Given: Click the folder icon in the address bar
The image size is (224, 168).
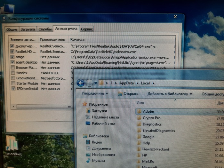Looking at the screenshot, I should tap(101, 83).
